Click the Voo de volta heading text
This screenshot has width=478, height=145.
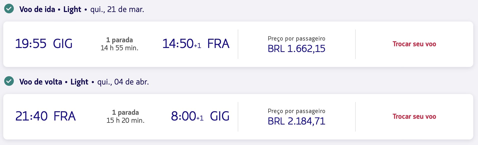click(x=41, y=82)
